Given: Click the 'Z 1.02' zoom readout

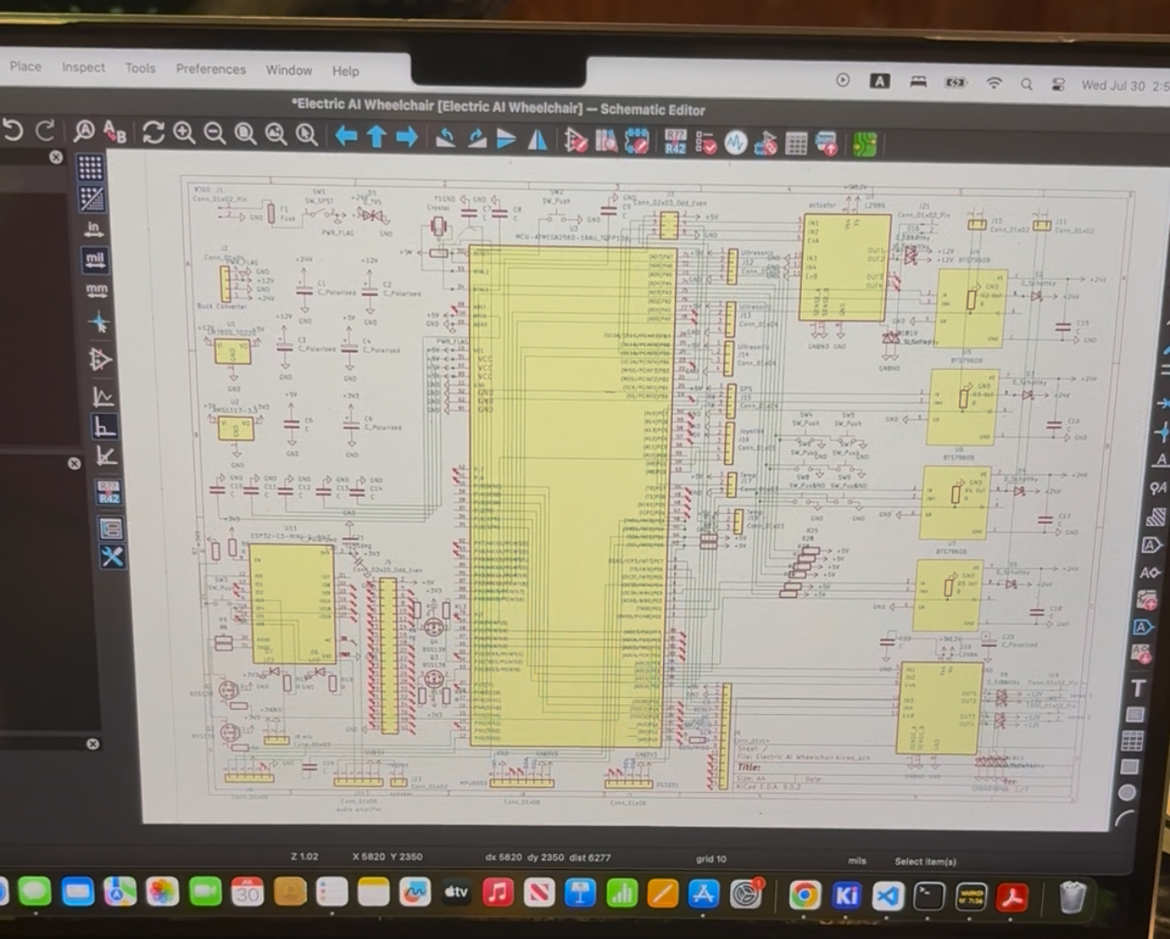Looking at the screenshot, I should point(305,856).
